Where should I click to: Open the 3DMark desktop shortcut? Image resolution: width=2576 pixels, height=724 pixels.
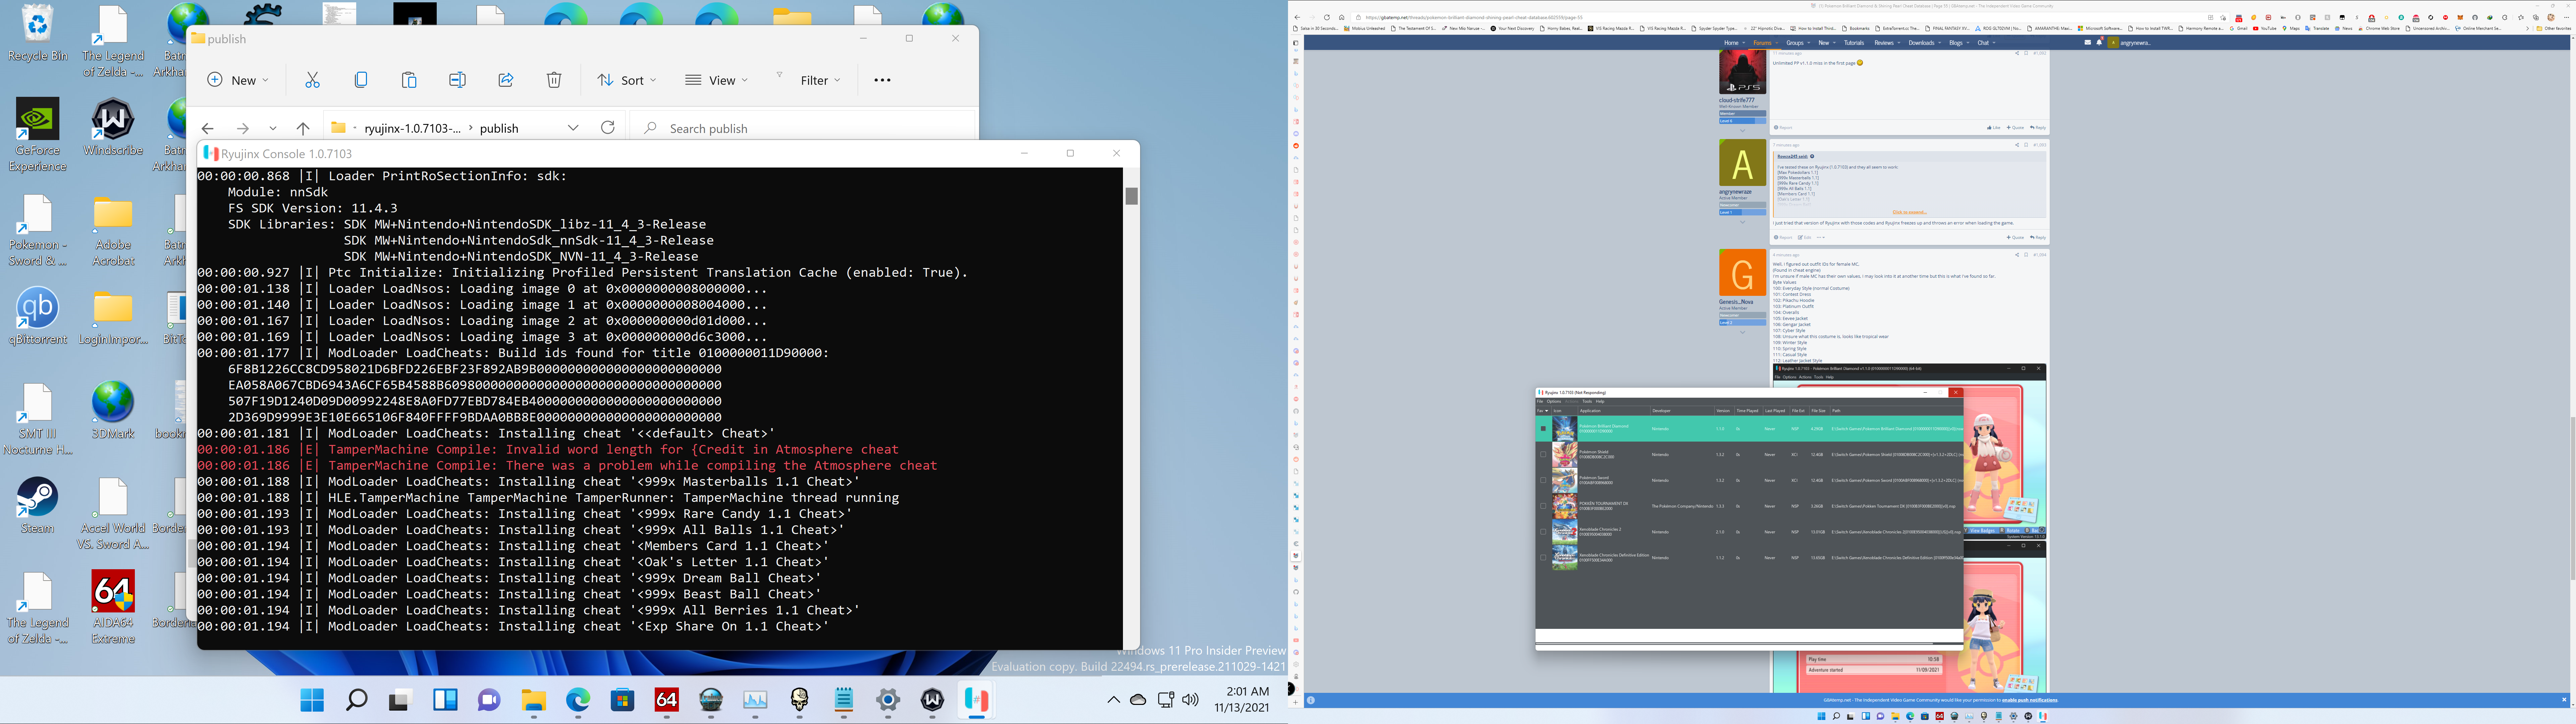113,410
